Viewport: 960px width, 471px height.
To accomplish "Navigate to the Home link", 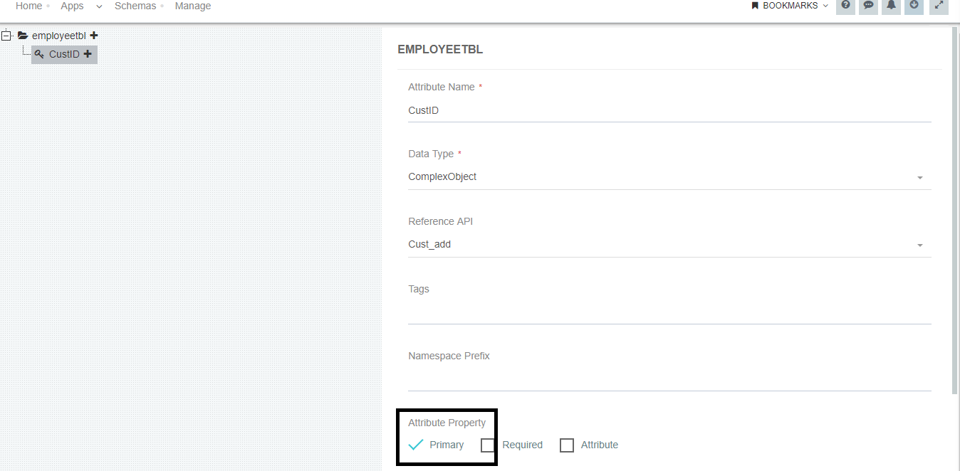I will [28, 6].
